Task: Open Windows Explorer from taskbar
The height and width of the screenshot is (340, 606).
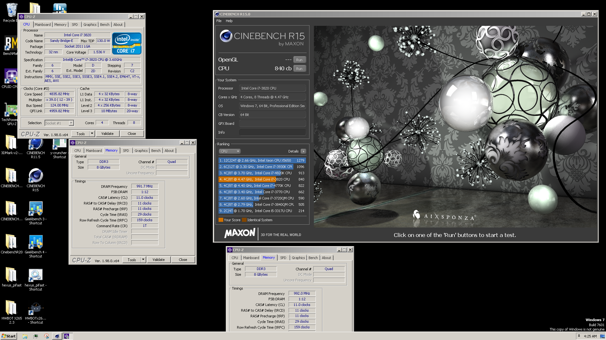Action: click(x=25, y=336)
